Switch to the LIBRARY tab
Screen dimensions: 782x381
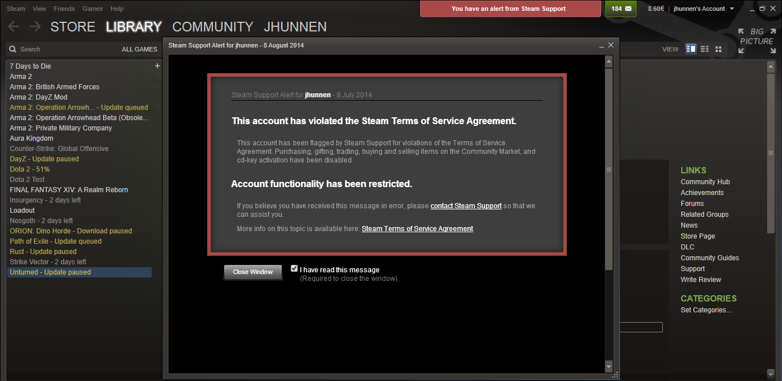coord(134,27)
